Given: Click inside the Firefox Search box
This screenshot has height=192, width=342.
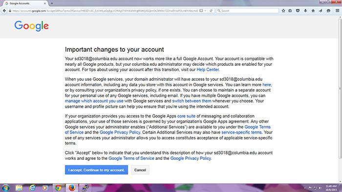Looking at the screenshot, I should (x=248, y=11).
